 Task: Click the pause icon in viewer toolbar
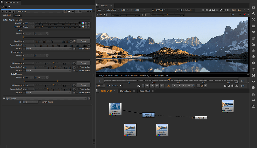pos(228,10)
